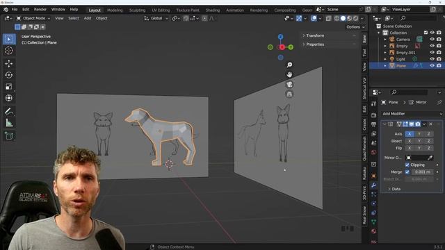Toggle Plane render visibility camera icon
This screenshot has width=445, height=250.
(x=439, y=65)
